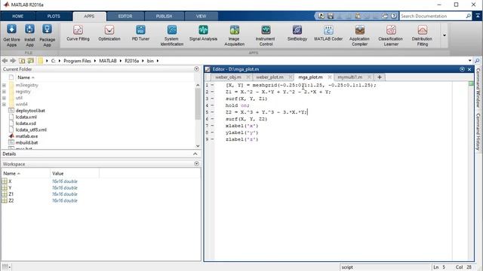483x271 pixels.
Task: Open the Command Window side panel
Action: (478, 88)
